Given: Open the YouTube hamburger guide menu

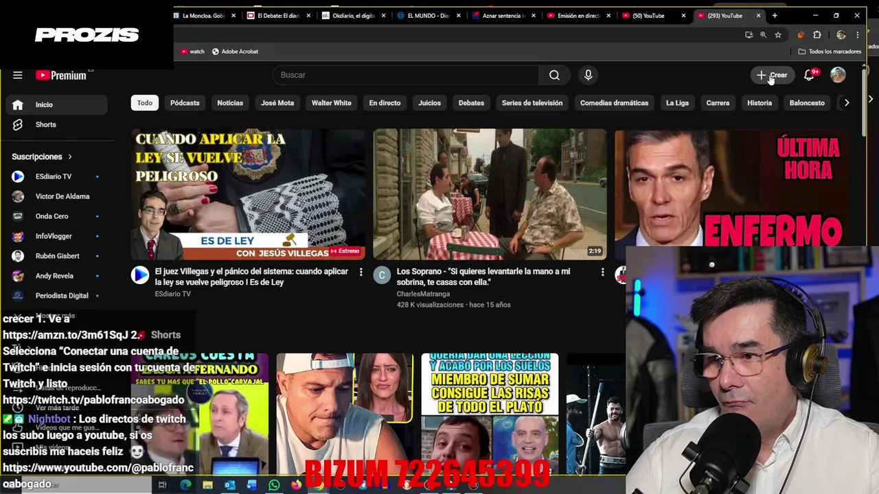Looking at the screenshot, I should [x=18, y=75].
